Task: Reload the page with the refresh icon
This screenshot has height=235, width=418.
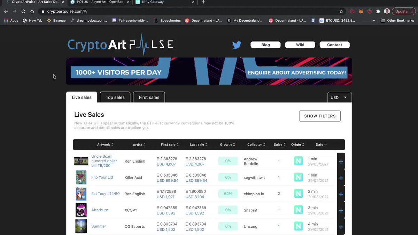Action: [23, 11]
